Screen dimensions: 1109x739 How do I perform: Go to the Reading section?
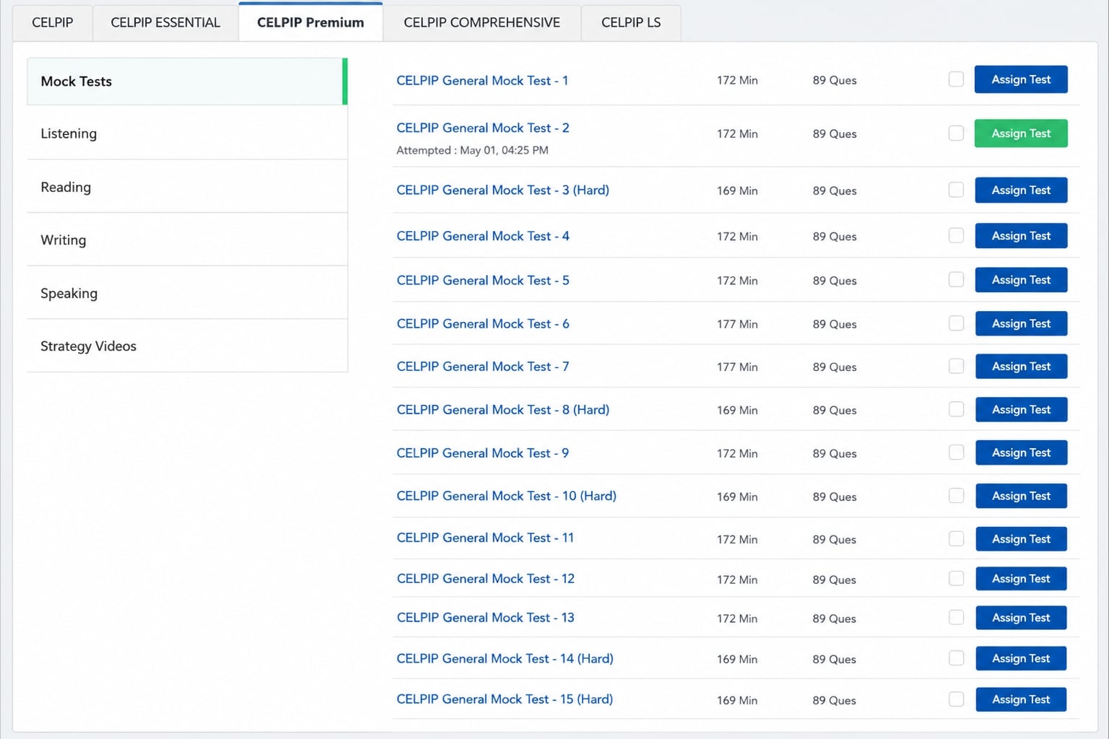pos(187,187)
